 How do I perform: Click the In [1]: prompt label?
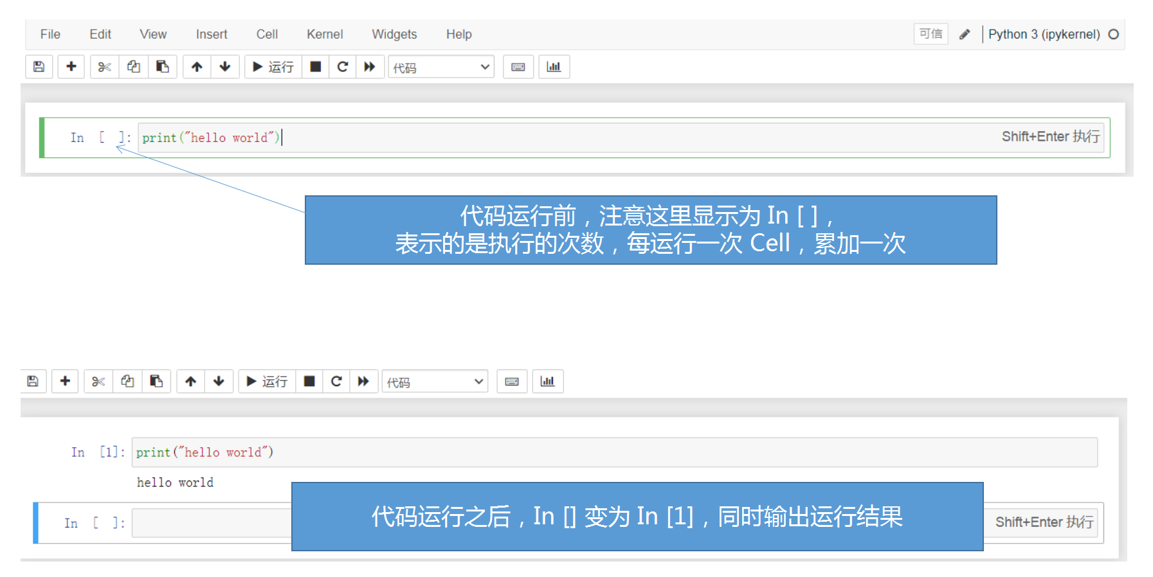point(98,452)
